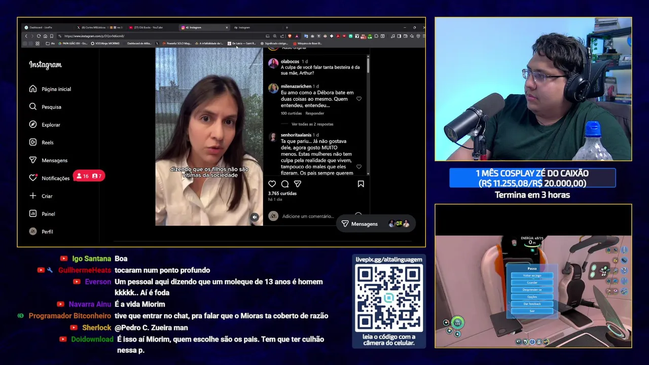Toggle the video mute speaker icon
Image resolution: width=649 pixels, height=365 pixels.
point(255,217)
